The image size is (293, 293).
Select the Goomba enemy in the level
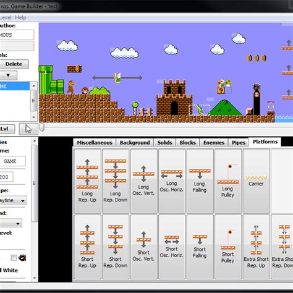point(85,90)
